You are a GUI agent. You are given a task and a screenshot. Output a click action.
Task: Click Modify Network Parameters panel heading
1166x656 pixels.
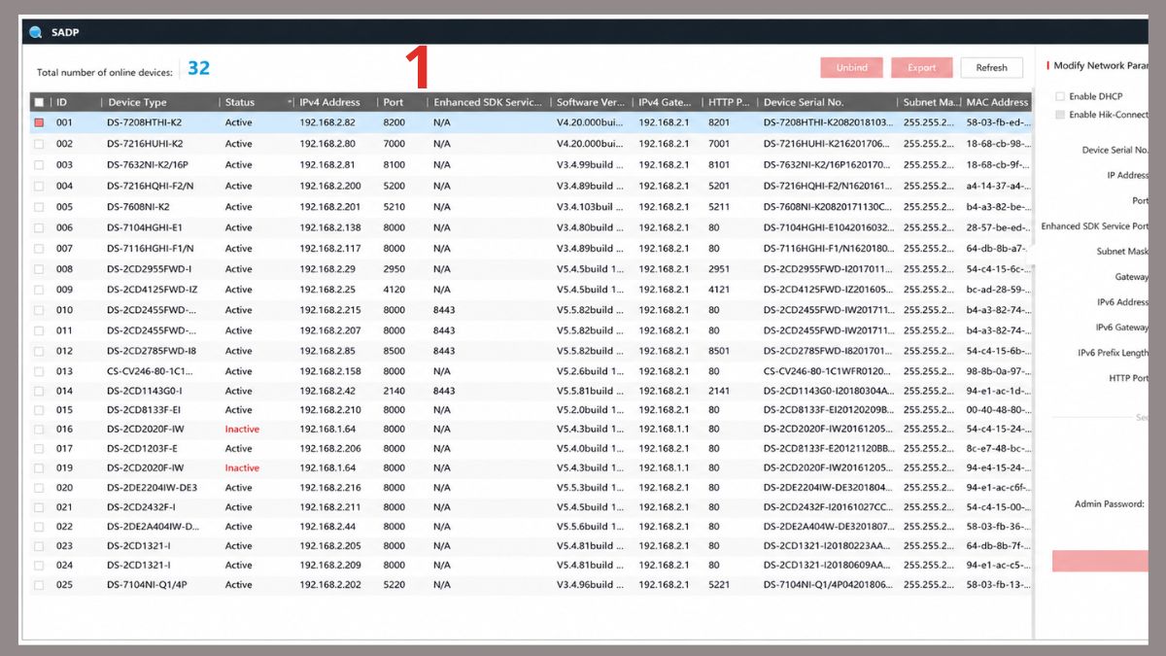click(1102, 66)
